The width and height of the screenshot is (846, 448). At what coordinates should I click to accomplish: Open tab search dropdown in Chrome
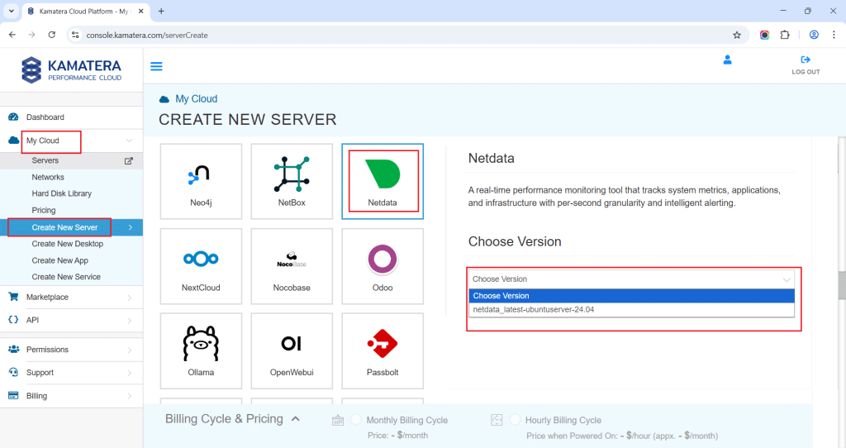coord(11,11)
